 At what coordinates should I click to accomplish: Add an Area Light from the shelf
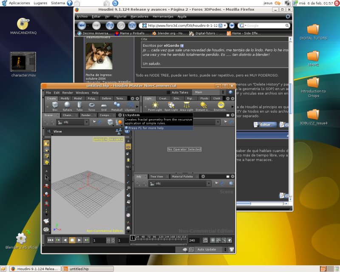point(187,106)
